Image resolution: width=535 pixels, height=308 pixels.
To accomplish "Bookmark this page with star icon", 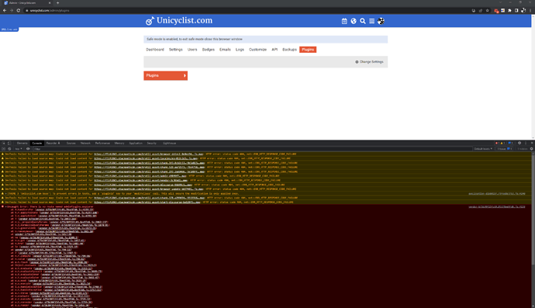I will click(x=487, y=11).
